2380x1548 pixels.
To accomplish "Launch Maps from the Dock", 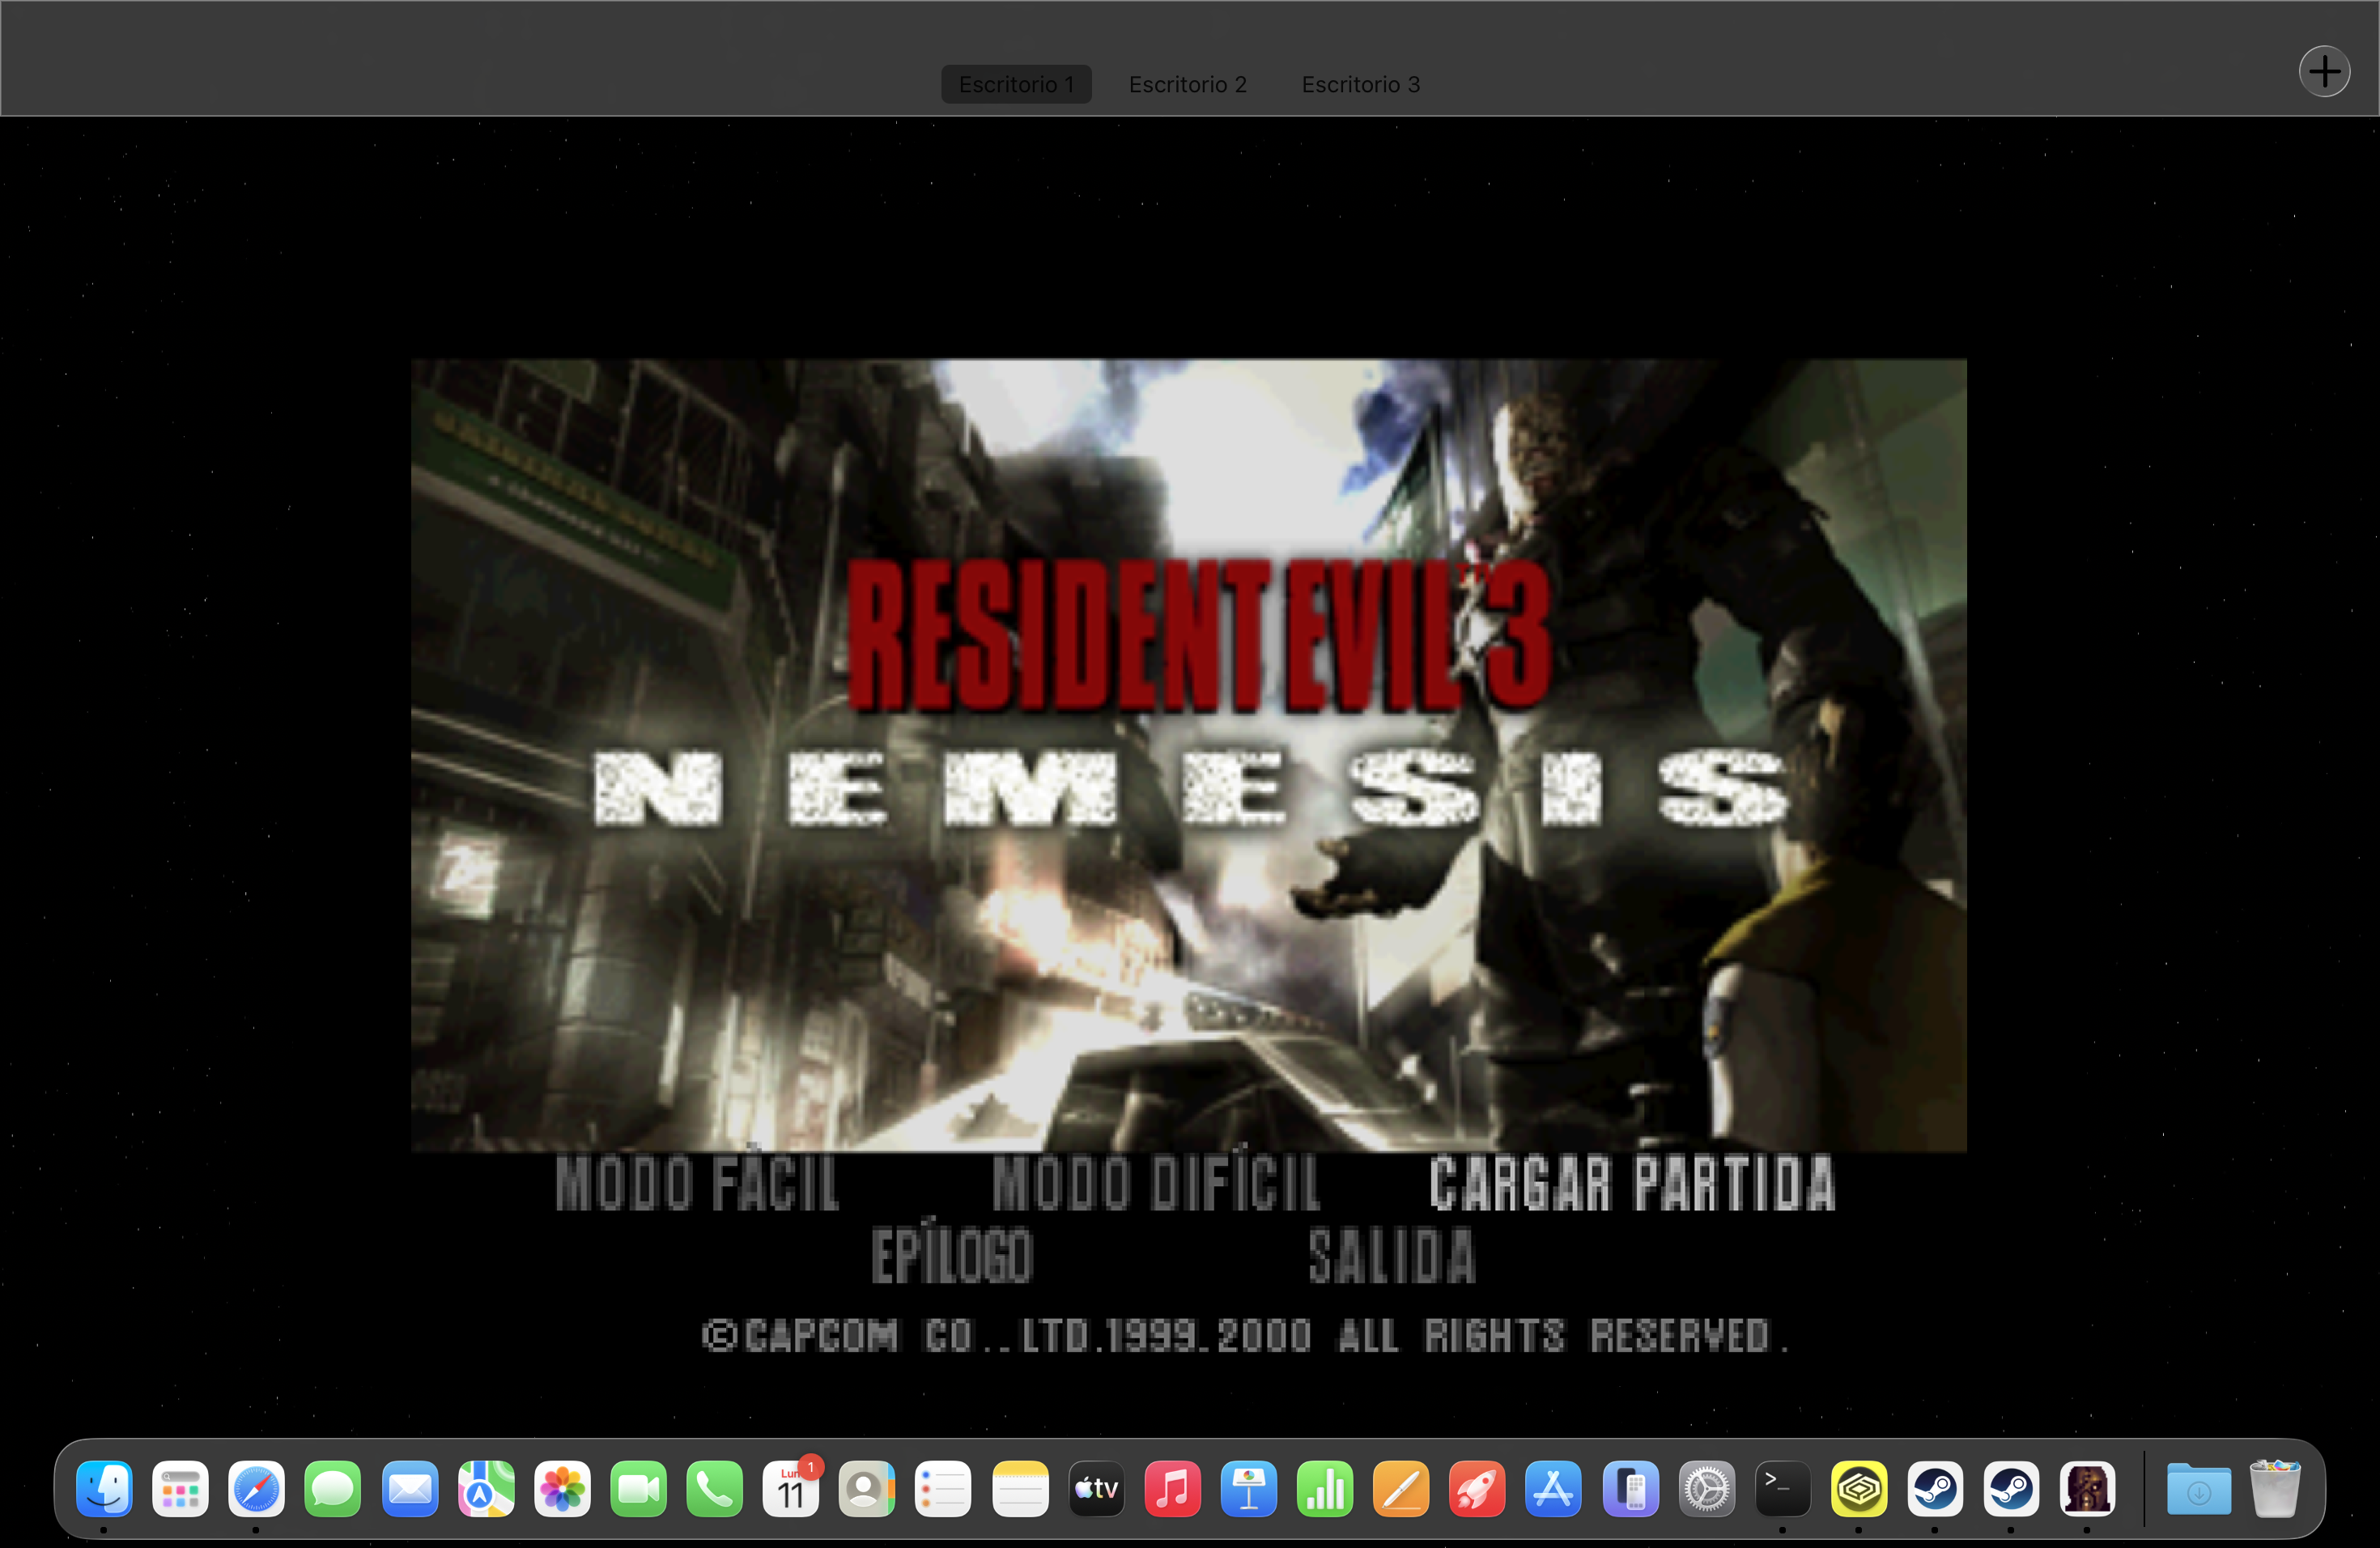I will pyautogui.click(x=486, y=1489).
